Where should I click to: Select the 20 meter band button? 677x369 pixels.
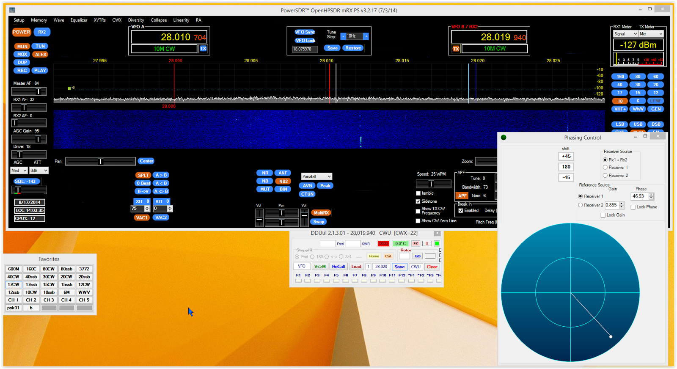[x=655, y=85]
